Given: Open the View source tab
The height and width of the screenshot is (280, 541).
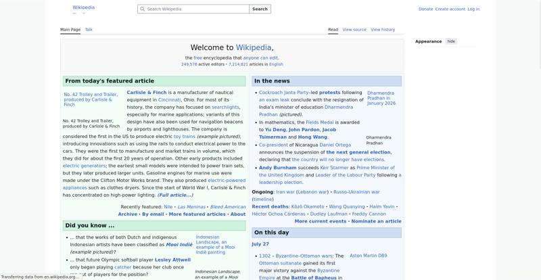Looking at the screenshot, I should [x=354, y=30].
